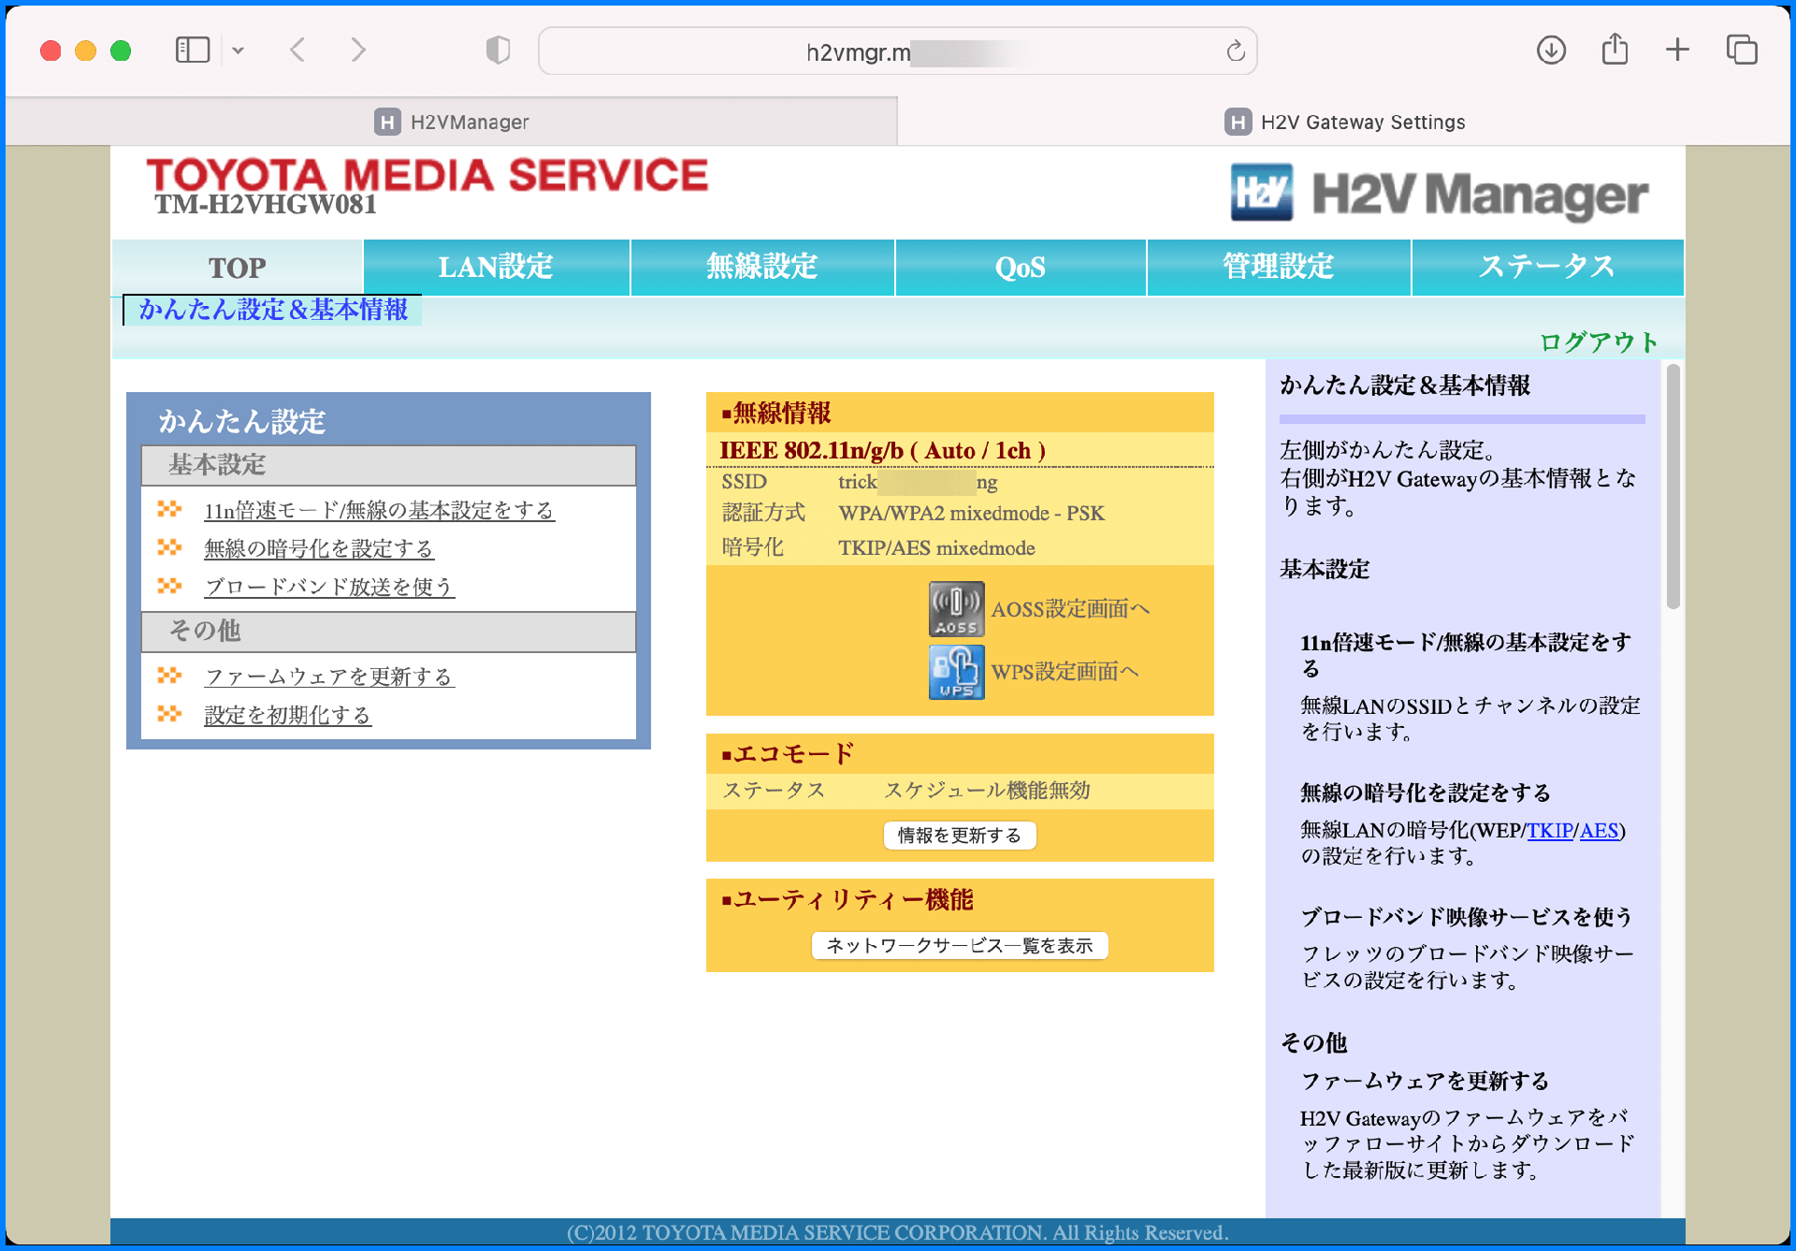Click the ログアウト link
Viewport: 1796px width, 1251px height.
(1598, 342)
